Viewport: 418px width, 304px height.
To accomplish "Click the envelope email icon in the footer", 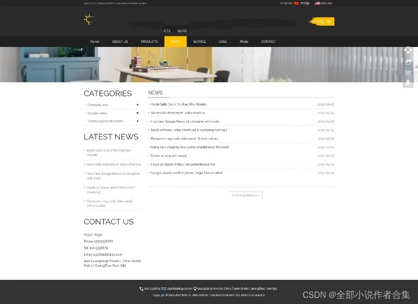I will click(x=163, y=289).
